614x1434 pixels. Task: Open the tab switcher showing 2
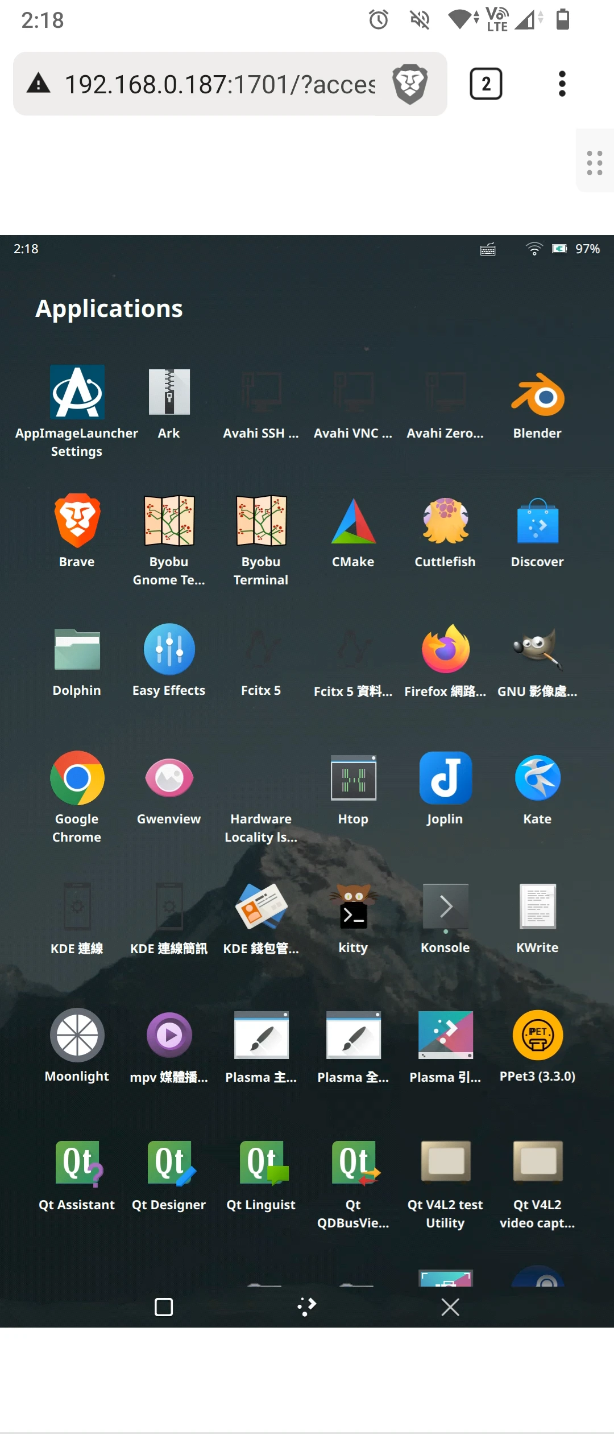click(x=486, y=84)
